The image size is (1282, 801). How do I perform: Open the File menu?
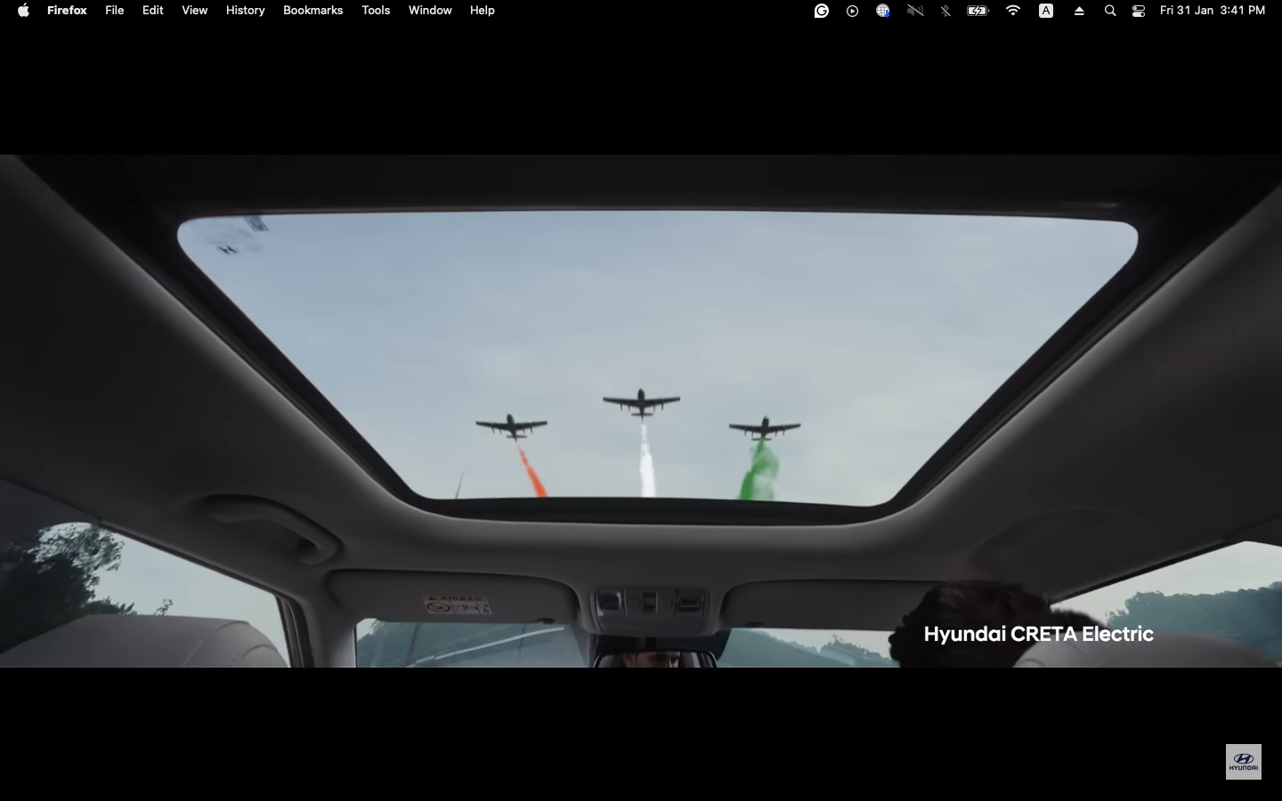pos(114,11)
